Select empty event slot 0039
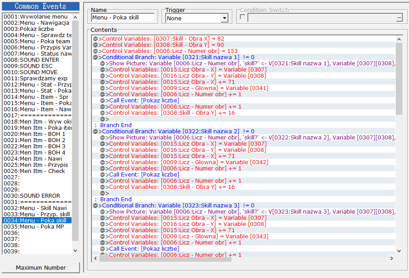 click(x=37, y=252)
